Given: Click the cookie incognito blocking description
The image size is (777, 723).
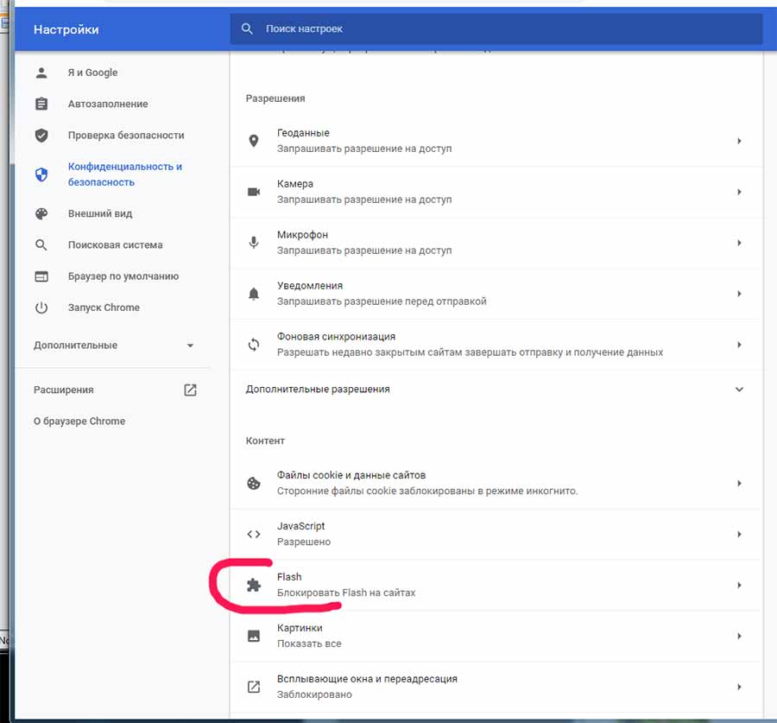Looking at the screenshot, I should (x=427, y=491).
